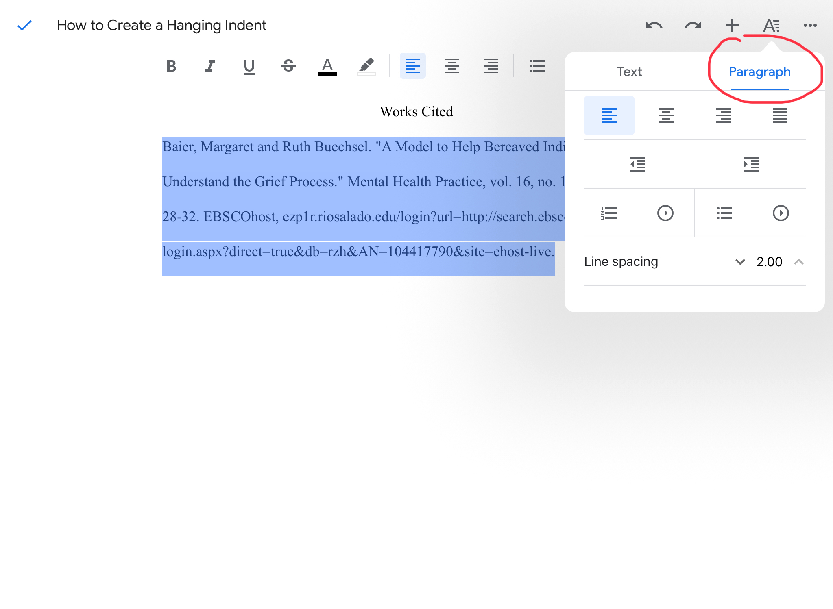
Task: Open numbered list style options
Action: pos(665,213)
